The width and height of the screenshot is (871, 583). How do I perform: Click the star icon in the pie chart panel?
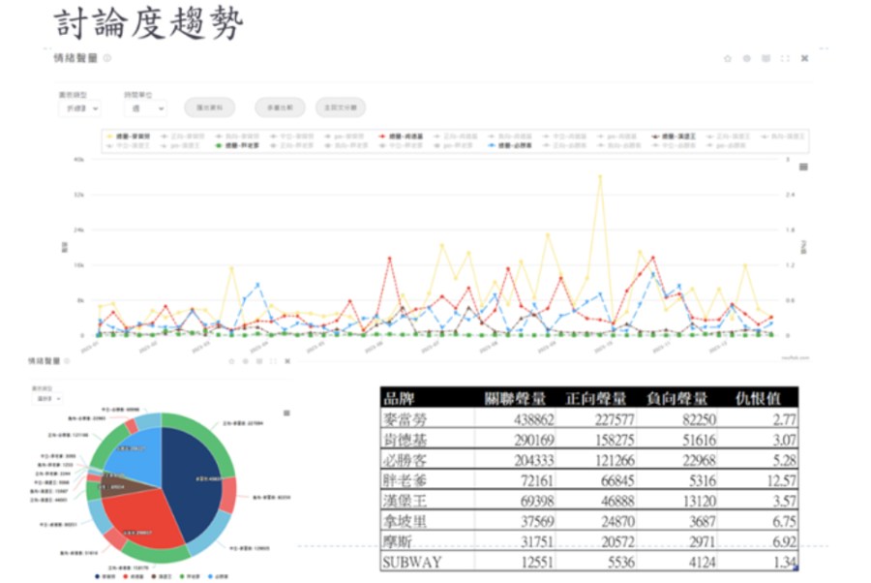[231, 361]
